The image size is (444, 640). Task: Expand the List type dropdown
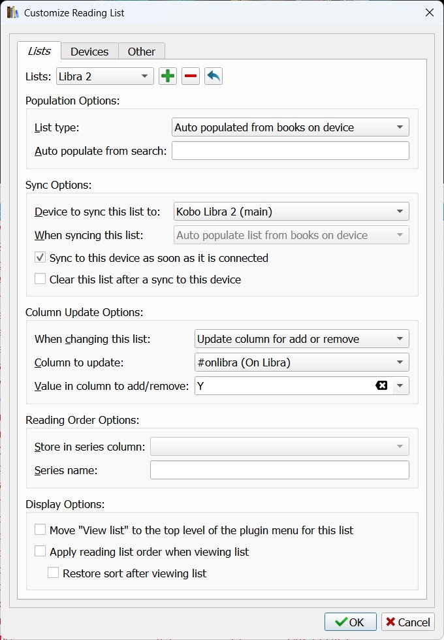coord(291,127)
